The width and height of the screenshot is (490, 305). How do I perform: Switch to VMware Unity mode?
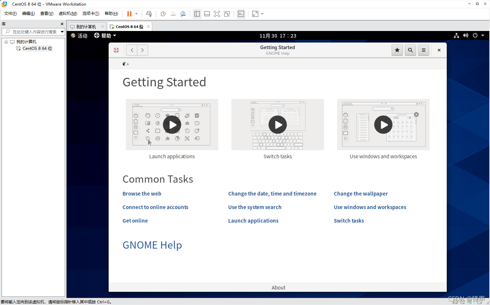pyautogui.click(x=227, y=14)
